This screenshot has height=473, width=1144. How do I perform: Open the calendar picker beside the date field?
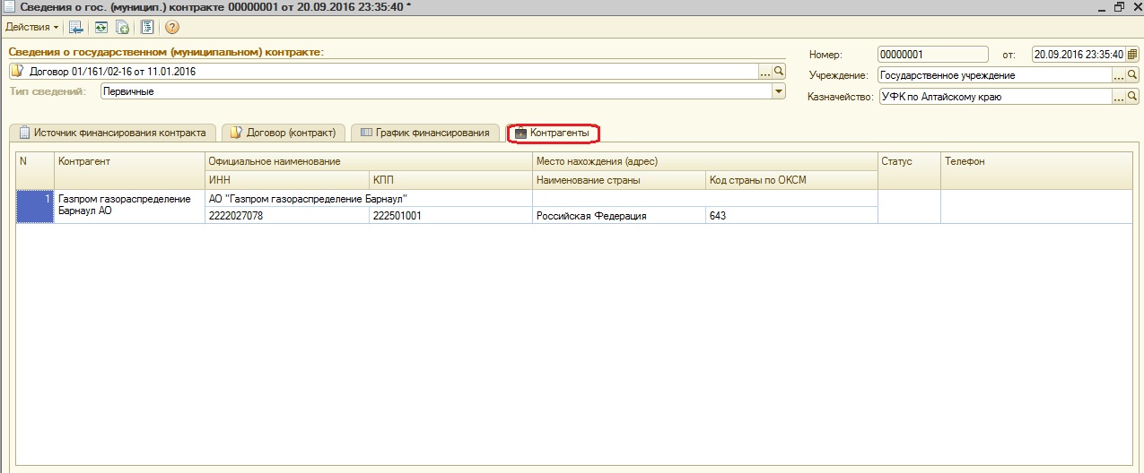pos(1131,54)
